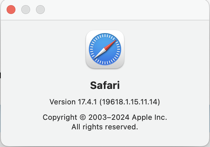Click the build number 19618.1.15.11.14
The image size is (210, 147).
pyautogui.click(x=130, y=102)
